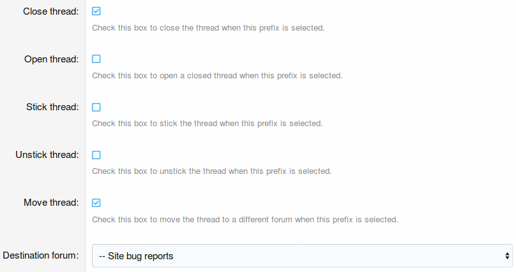
Task: Click the hint text under the Stick thread checkbox
Action: click(x=207, y=124)
